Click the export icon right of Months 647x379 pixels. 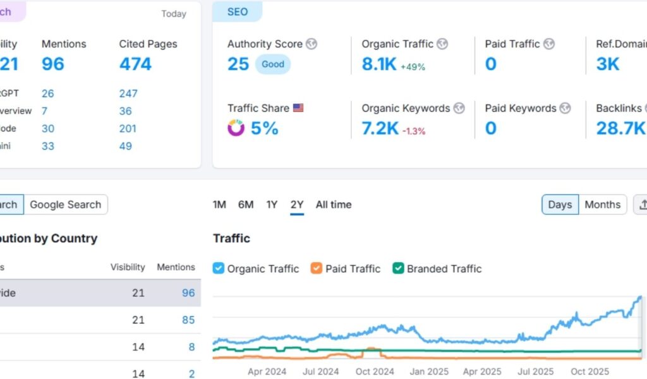tap(642, 205)
